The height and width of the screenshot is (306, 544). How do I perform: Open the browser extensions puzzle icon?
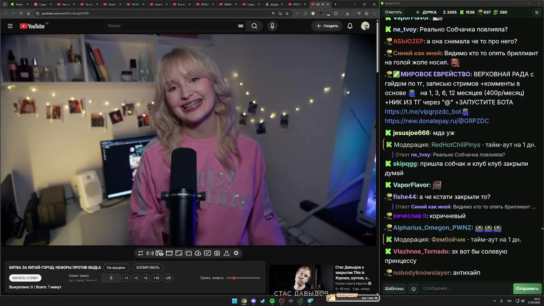tap(336, 13)
